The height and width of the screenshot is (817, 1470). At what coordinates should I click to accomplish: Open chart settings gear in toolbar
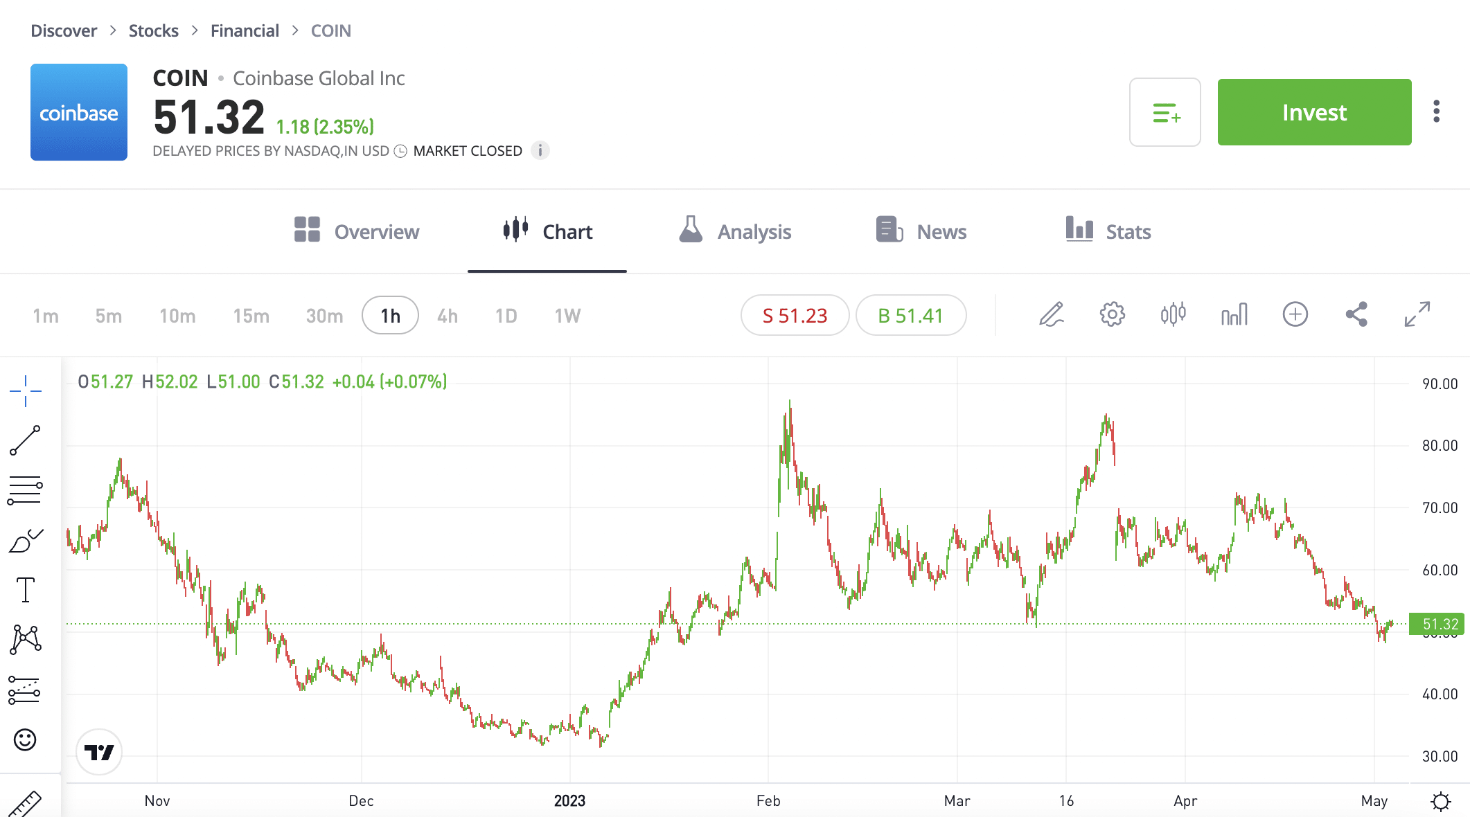[x=1113, y=314]
